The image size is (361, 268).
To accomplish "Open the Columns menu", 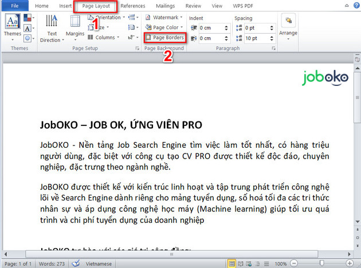I will (x=103, y=37).
